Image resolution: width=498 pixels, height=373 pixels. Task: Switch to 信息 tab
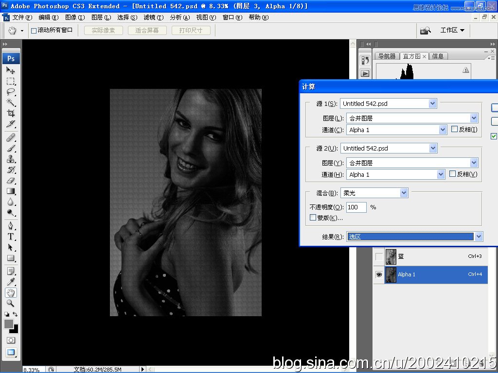[438, 56]
